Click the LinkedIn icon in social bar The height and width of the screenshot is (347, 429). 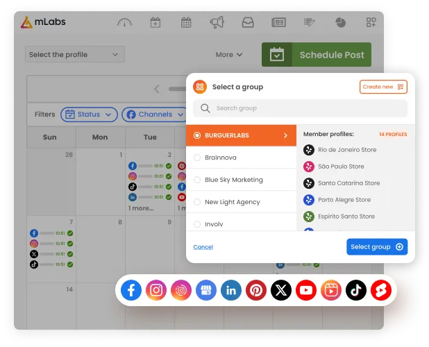[231, 290]
